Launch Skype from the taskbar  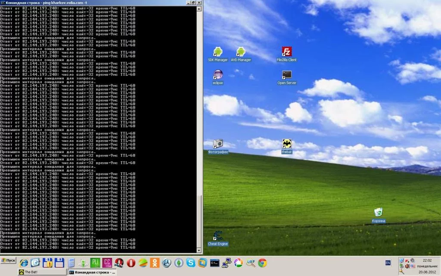tap(191, 263)
